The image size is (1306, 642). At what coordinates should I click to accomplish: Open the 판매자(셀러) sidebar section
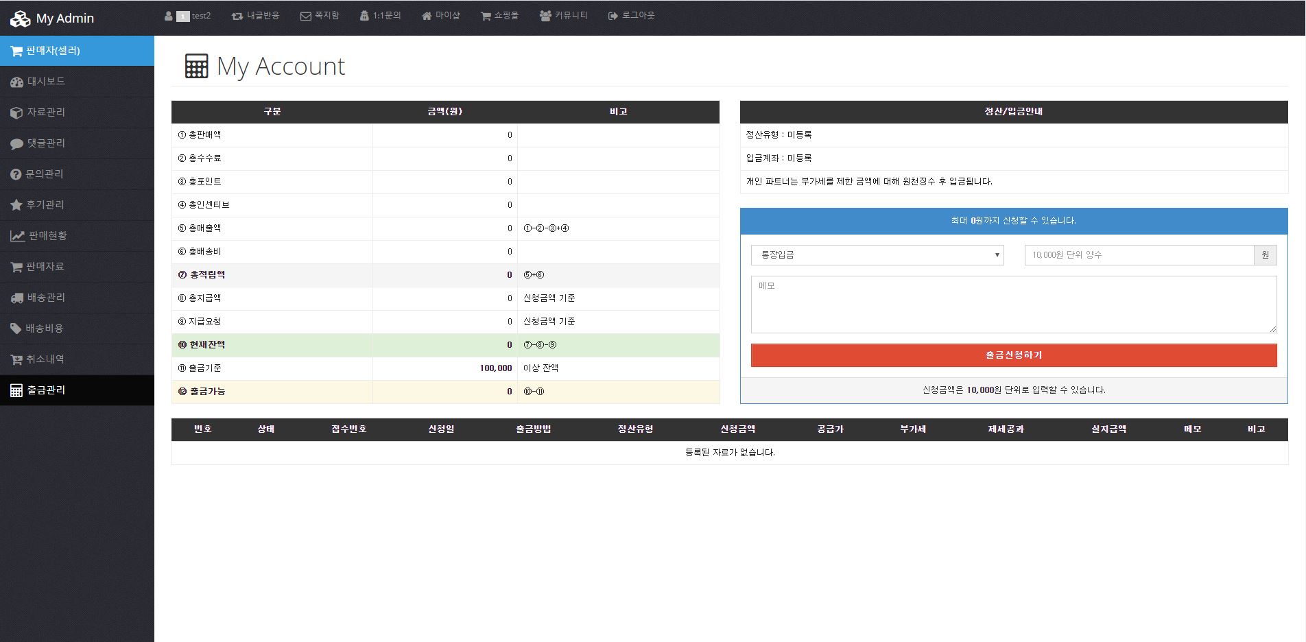(x=77, y=51)
